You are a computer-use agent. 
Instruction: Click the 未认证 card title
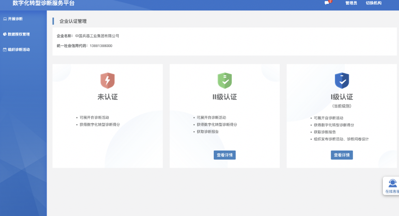point(108,97)
